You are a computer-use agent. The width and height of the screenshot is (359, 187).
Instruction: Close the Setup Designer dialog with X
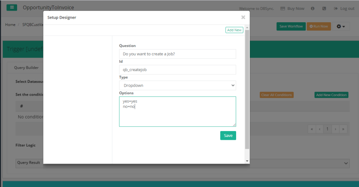pyautogui.click(x=243, y=17)
